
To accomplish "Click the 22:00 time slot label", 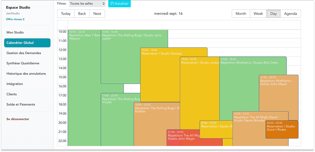I will coord(62,141).
